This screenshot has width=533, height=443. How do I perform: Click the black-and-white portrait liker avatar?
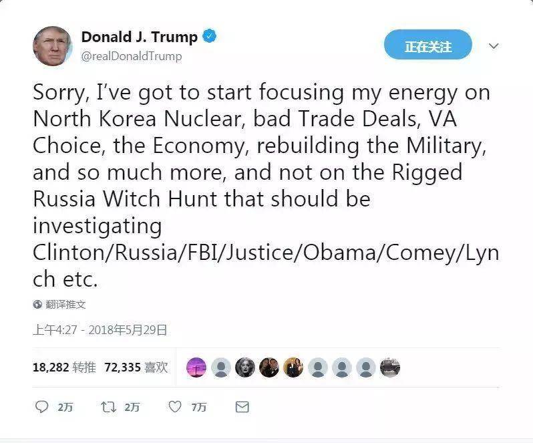click(x=245, y=367)
